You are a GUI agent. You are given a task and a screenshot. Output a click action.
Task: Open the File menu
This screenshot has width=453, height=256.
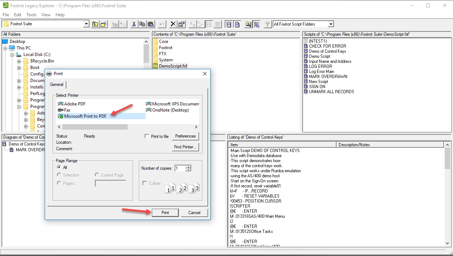pyautogui.click(x=6, y=15)
